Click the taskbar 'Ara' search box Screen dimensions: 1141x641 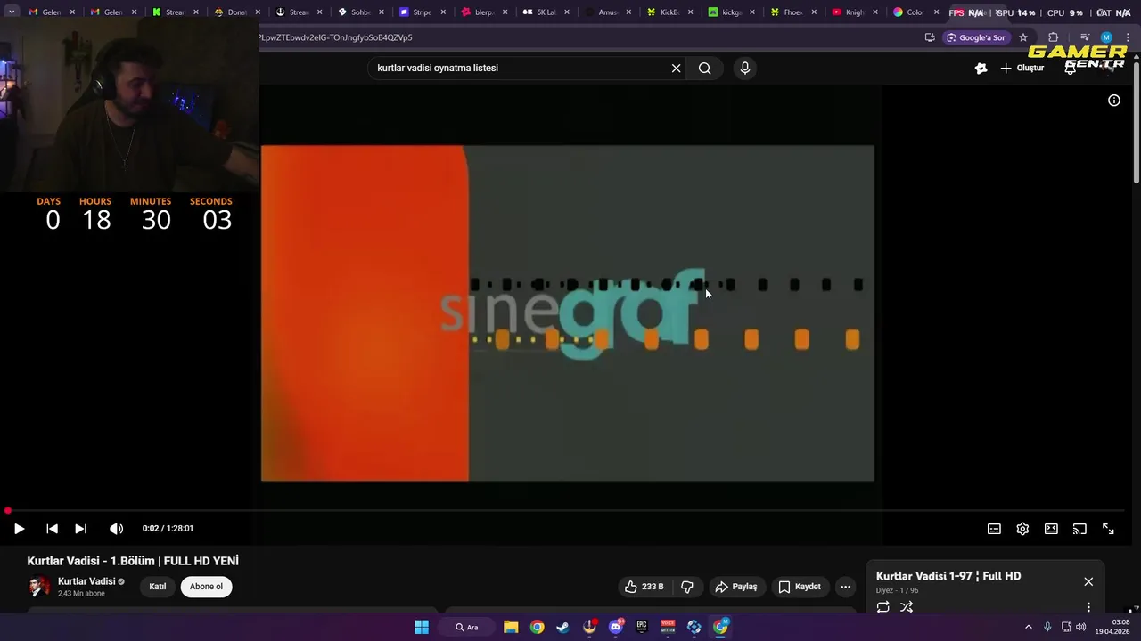[x=466, y=627]
